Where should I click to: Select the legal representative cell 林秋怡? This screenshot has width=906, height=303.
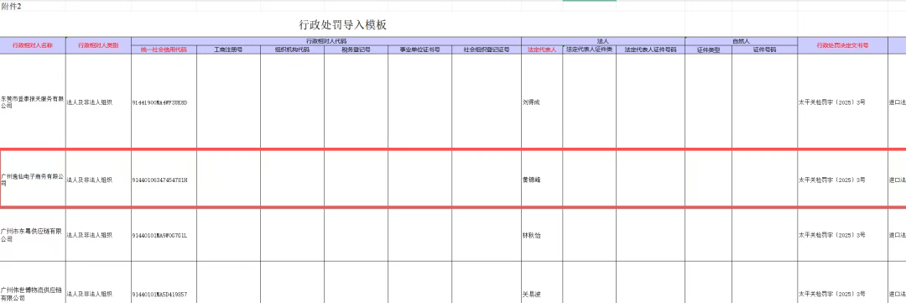click(541, 235)
